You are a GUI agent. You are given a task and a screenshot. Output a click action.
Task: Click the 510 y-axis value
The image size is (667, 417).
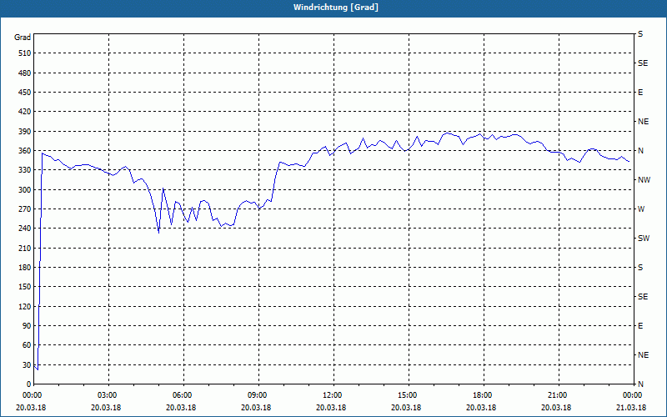coord(25,53)
